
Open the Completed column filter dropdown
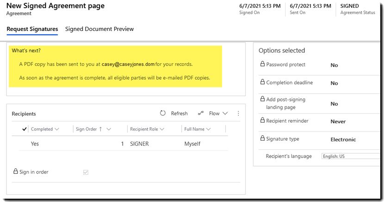(x=57, y=129)
